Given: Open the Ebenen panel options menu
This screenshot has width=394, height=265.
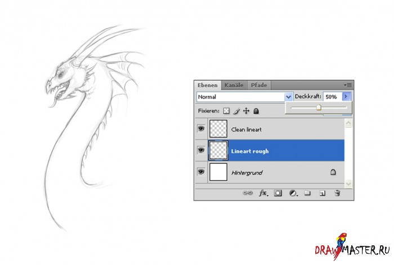Looking at the screenshot, I should 348,85.
